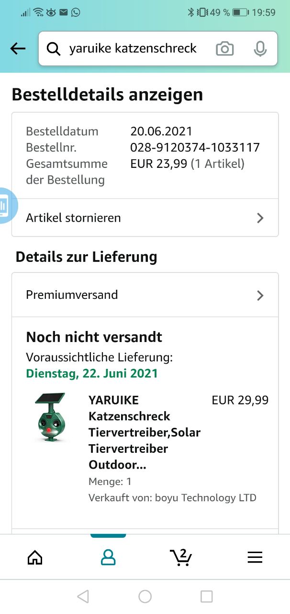
Task: Open Artikel stornieren option
Action: coord(73,218)
